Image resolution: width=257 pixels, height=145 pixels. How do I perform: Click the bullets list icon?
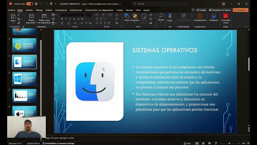tap(97, 15)
